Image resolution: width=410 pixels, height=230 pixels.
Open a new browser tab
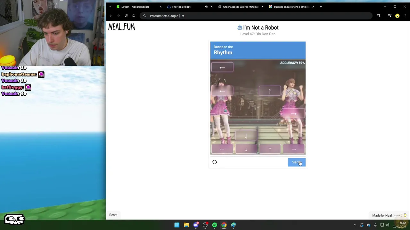[x=321, y=7]
